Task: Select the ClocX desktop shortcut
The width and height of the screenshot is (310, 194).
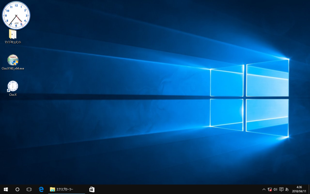Action: [x=13, y=86]
